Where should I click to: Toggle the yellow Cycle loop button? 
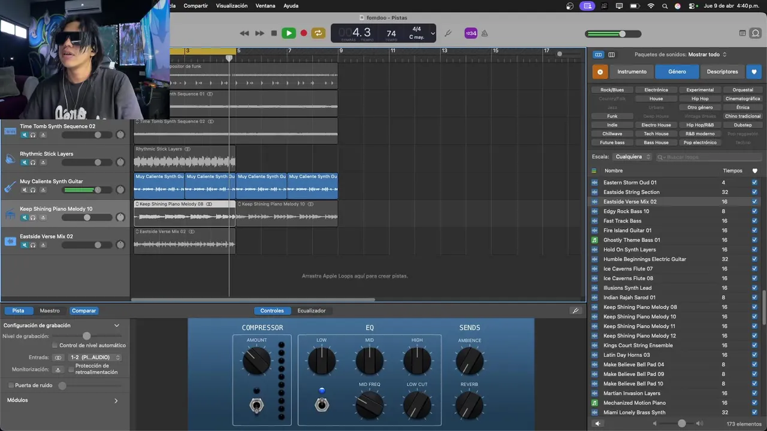[x=318, y=34]
